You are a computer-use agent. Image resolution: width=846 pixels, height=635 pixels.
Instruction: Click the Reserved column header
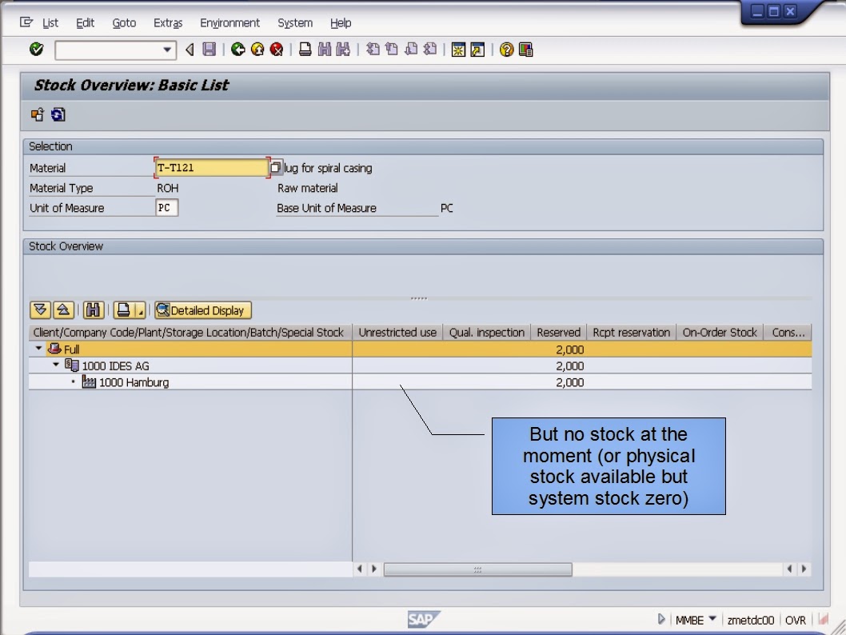pyautogui.click(x=558, y=333)
